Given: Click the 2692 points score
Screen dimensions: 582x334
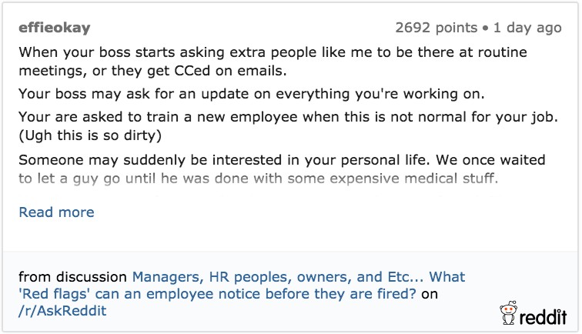Looking at the screenshot, I should click(x=436, y=28).
